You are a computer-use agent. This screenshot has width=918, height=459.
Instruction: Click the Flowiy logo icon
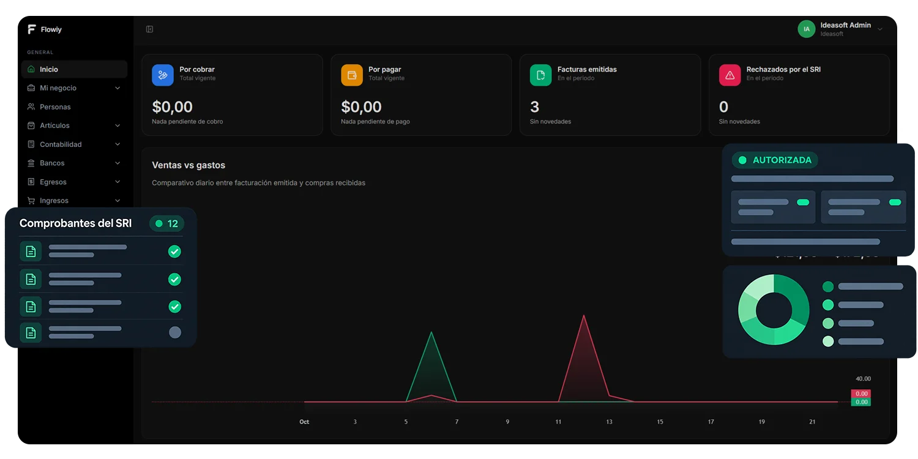[x=32, y=29]
